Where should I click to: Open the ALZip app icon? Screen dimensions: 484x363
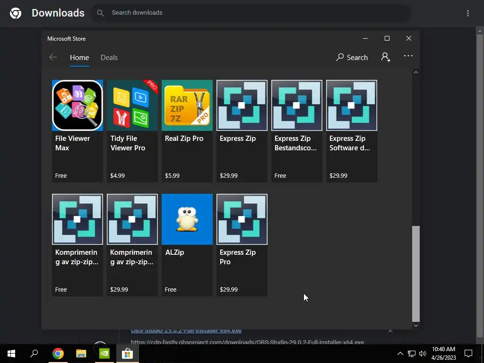coord(187,219)
